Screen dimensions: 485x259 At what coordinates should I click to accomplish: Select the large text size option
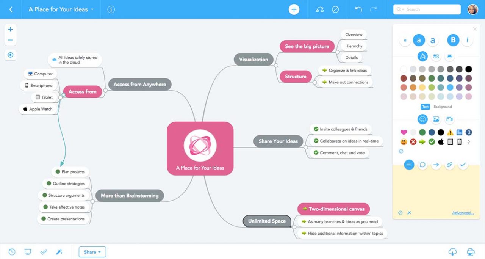click(x=432, y=40)
